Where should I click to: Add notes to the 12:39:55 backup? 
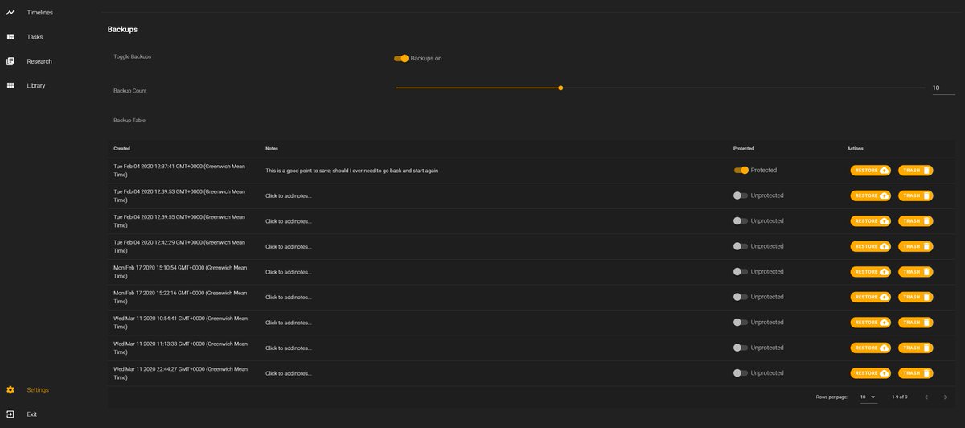pyautogui.click(x=289, y=221)
